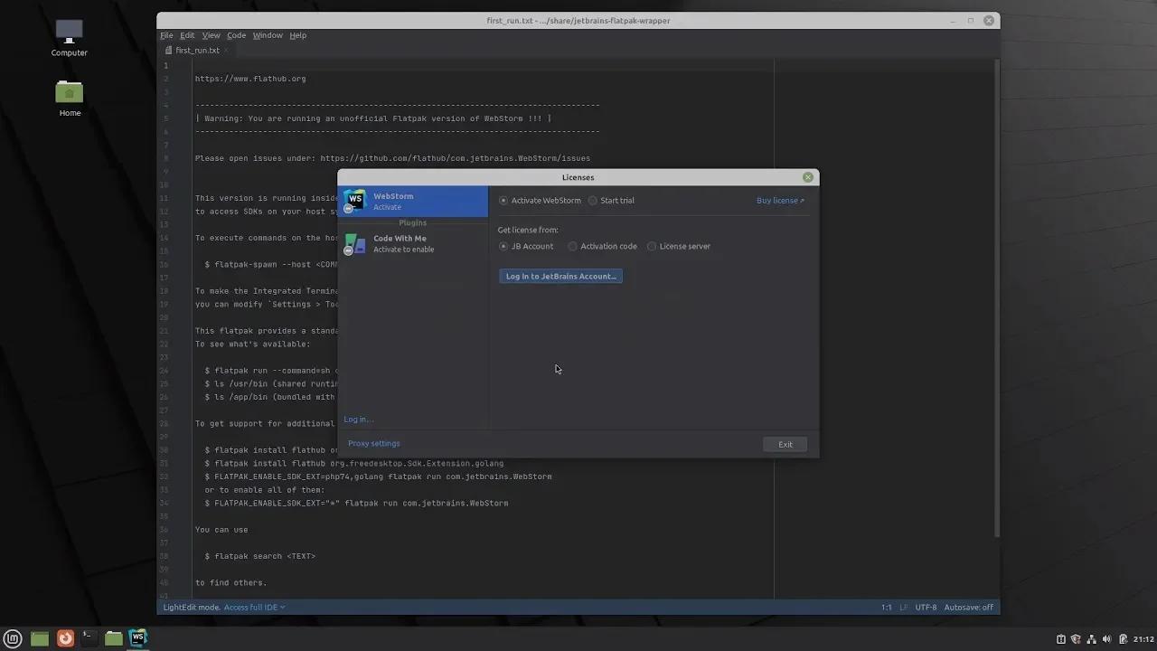Click the Code With Me plugin icon

pyautogui.click(x=356, y=243)
